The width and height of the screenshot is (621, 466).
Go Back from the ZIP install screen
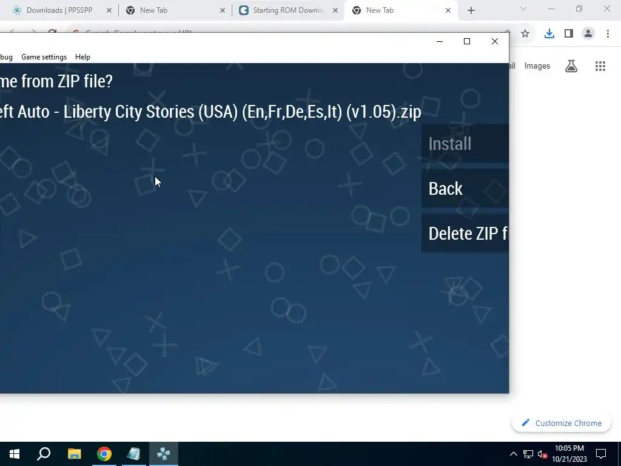(465, 189)
